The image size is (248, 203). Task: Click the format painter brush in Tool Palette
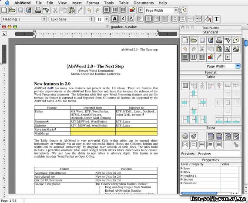tap(219, 57)
